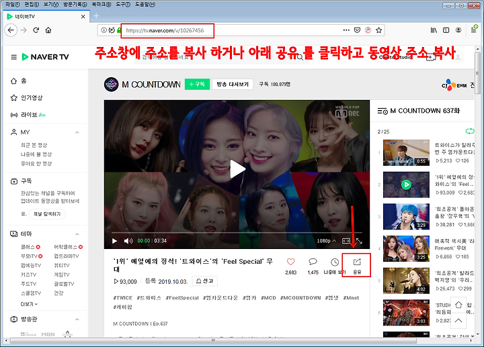Image resolution: width=484 pixels, height=347 pixels.
Task: Click small play button in player bar
Action: (x=114, y=241)
